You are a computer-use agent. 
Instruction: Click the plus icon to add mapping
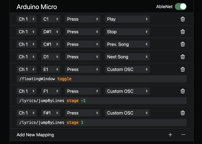point(170,135)
